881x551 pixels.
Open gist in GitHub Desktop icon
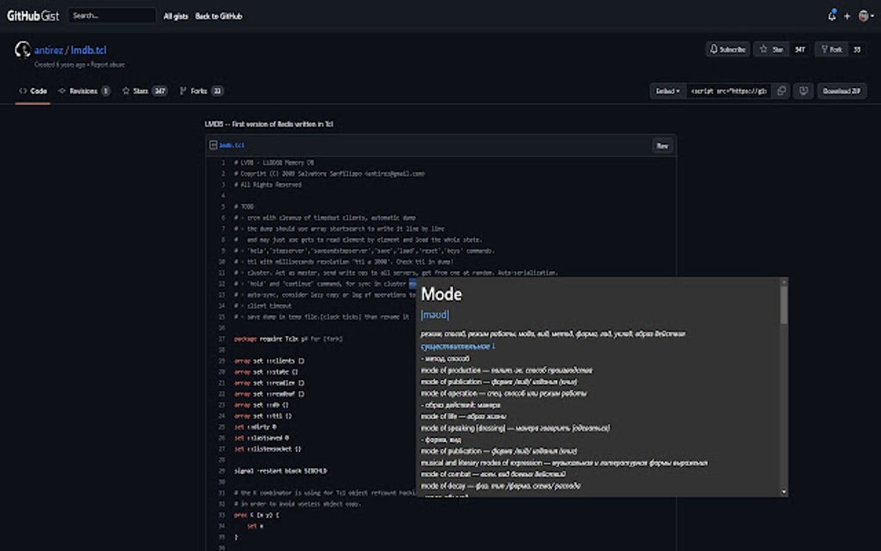pos(803,91)
